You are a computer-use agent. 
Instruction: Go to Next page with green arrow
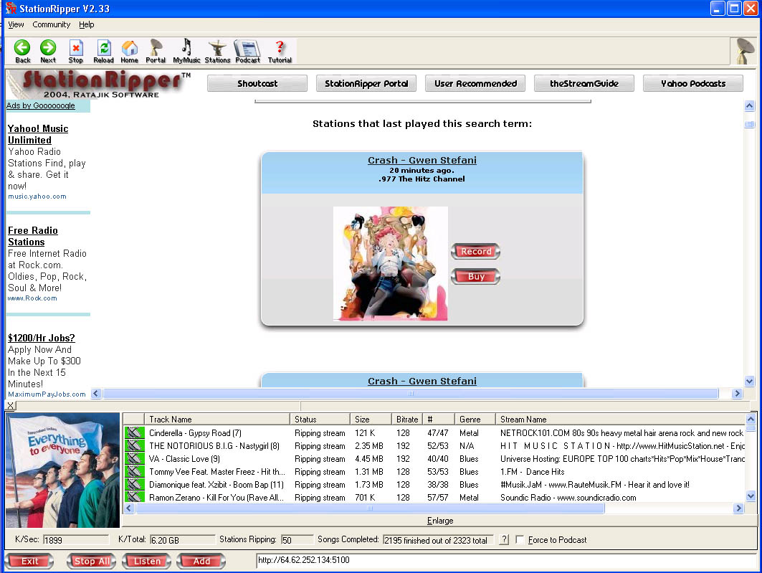tap(47, 51)
